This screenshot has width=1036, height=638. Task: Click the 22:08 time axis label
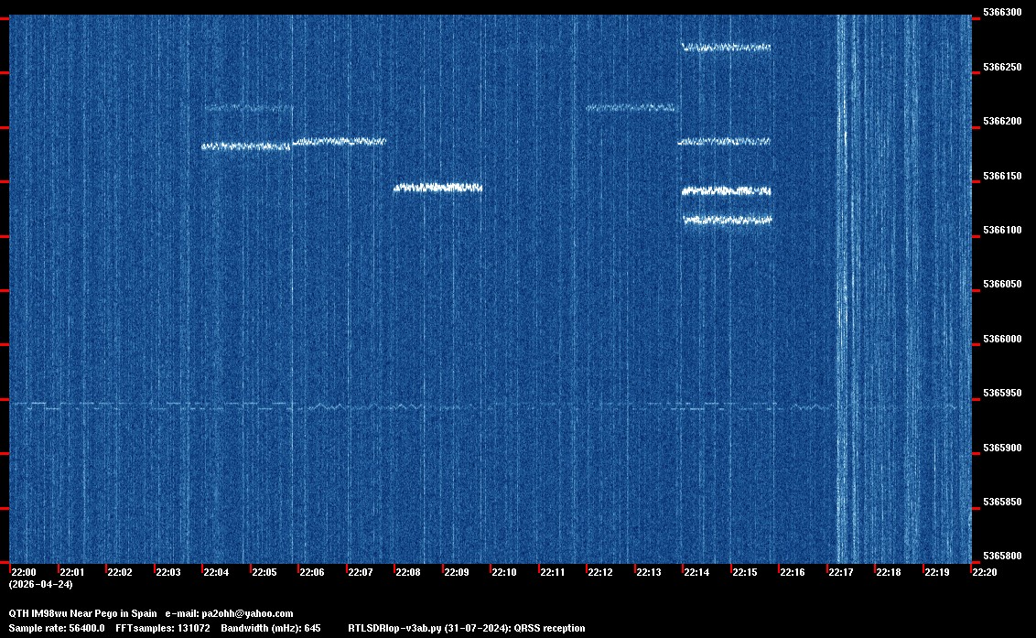(408, 572)
